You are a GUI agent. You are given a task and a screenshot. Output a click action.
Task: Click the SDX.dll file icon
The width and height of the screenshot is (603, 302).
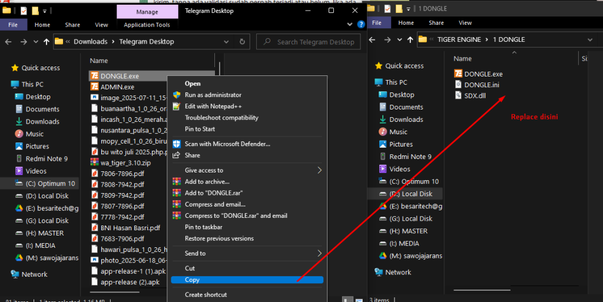pos(459,96)
